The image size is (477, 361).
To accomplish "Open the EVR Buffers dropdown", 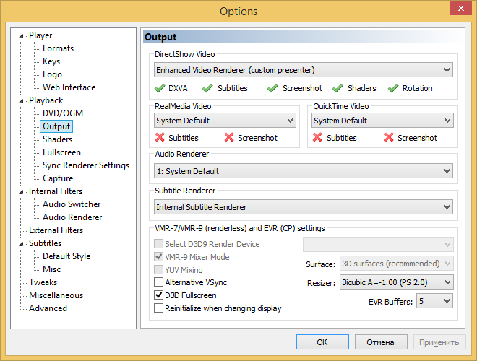I will 434,300.
